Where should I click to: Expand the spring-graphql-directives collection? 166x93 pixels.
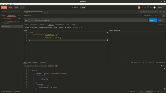[x=1, y=22]
